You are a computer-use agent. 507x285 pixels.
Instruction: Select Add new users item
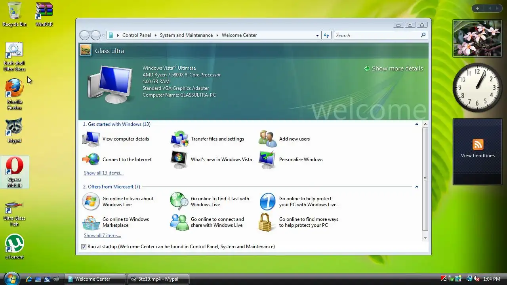click(x=284, y=139)
